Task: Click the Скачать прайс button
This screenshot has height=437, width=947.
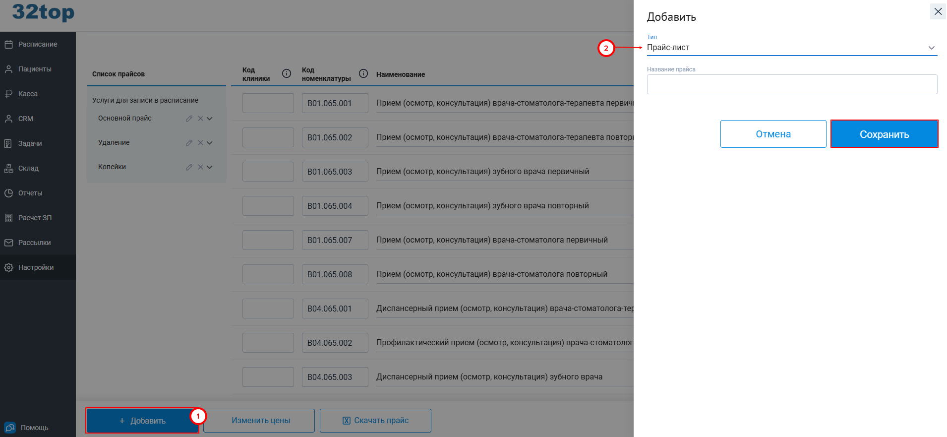Action: click(375, 421)
